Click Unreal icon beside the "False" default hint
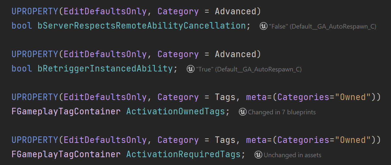 pyautogui.click(x=264, y=26)
